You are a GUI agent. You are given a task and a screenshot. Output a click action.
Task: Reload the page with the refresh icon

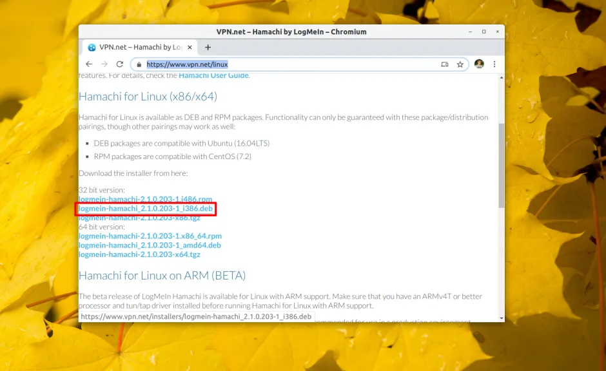[x=120, y=64]
